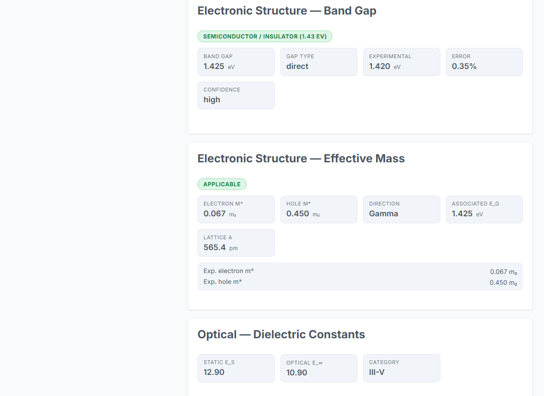Select the Lattice A 565.4 pm card

(236, 243)
